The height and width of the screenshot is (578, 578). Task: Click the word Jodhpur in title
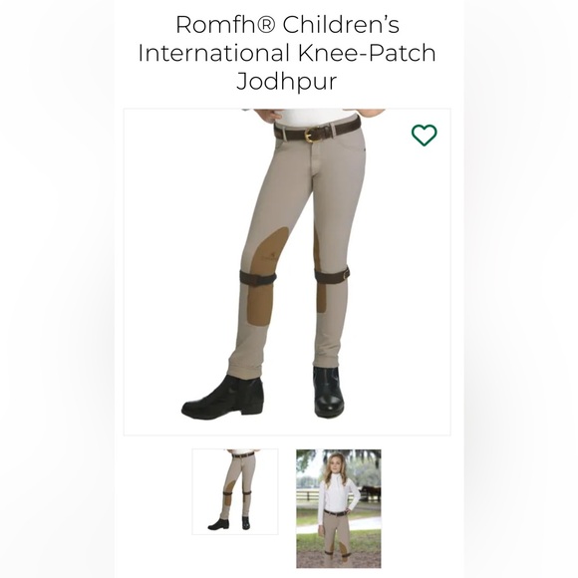(287, 81)
